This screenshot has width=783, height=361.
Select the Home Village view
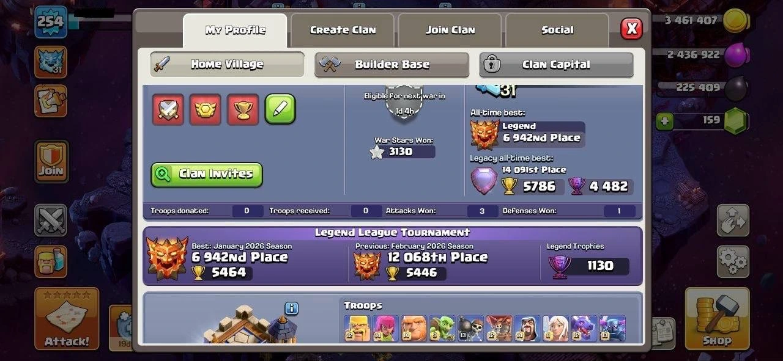(x=227, y=64)
